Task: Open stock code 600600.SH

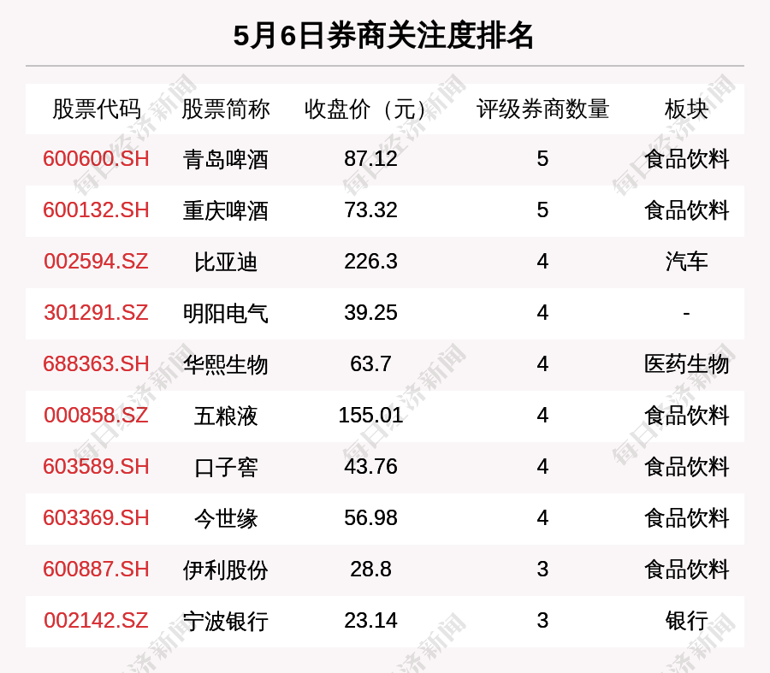Action: [x=96, y=159]
